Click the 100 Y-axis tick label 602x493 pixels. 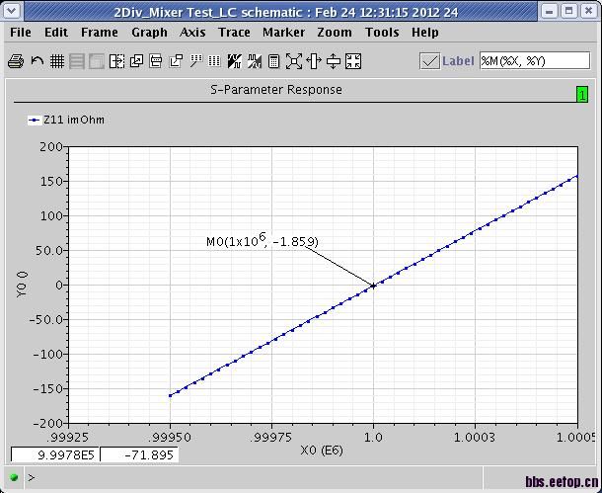point(51,216)
